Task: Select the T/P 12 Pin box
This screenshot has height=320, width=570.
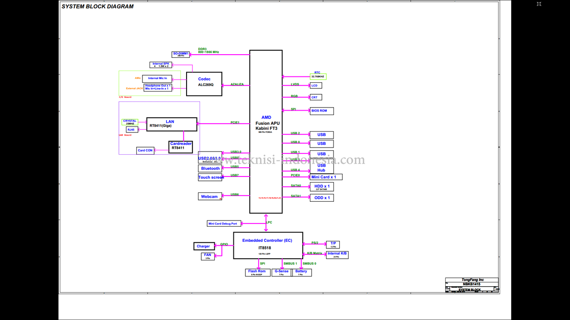Action: (333, 244)
